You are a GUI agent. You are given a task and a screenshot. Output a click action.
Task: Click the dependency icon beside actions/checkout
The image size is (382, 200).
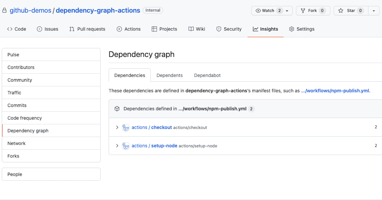coord(126,127)
